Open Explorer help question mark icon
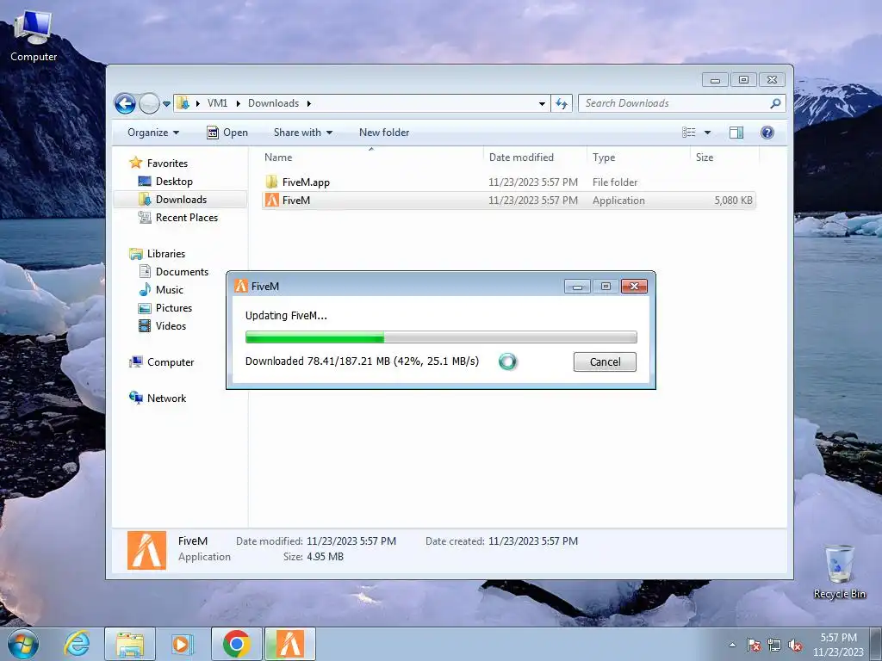 (767, 133)
